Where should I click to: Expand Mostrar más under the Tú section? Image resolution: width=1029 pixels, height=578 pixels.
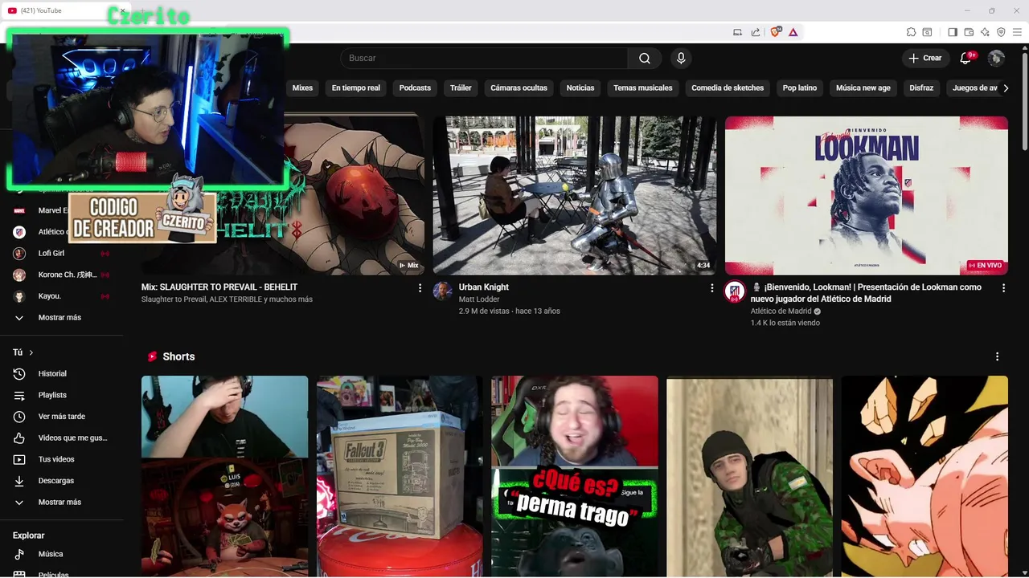(x=61, y=502)
